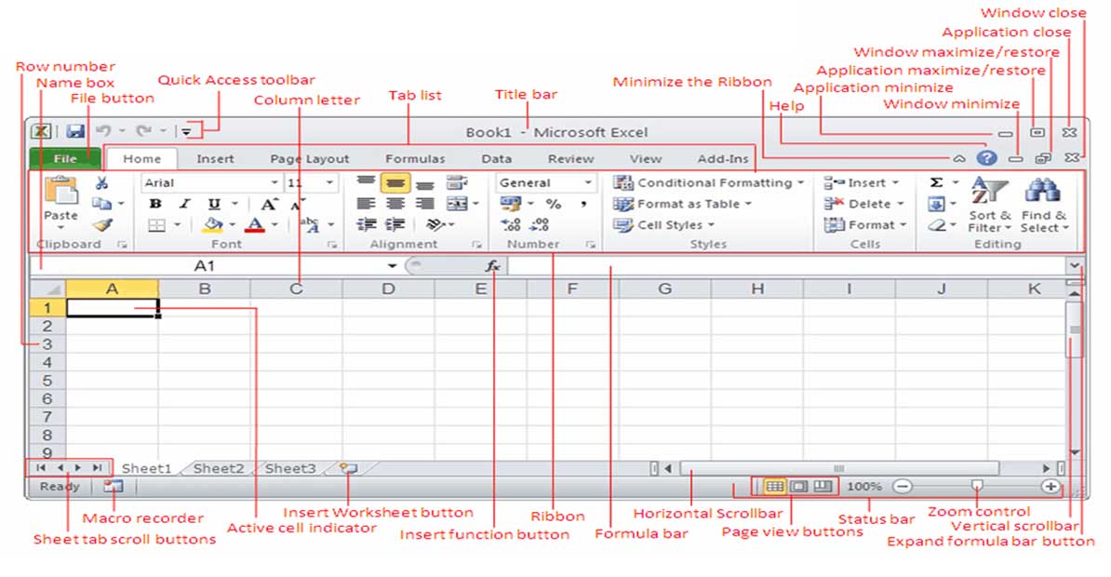
Task: Expand the Format as Table gallery
Action: coord(682,204)
